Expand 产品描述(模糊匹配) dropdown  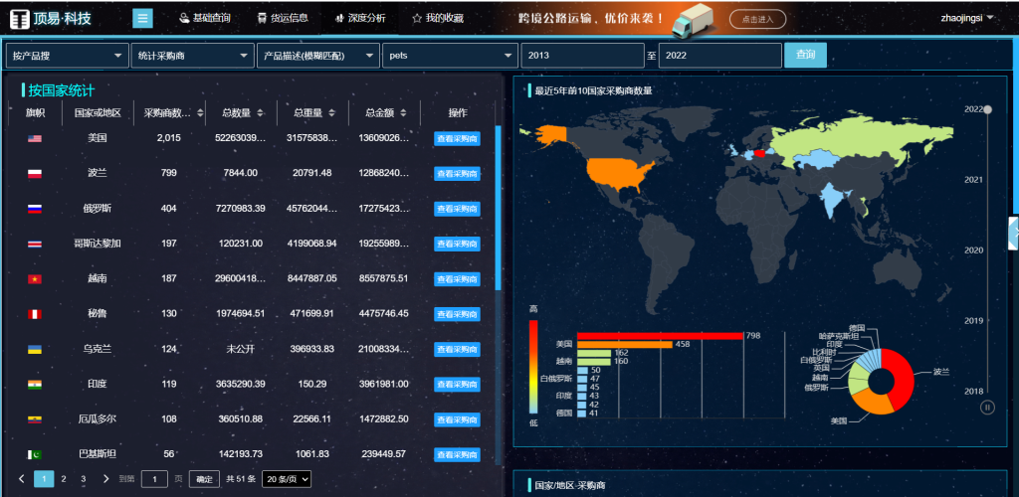[317, 56]
